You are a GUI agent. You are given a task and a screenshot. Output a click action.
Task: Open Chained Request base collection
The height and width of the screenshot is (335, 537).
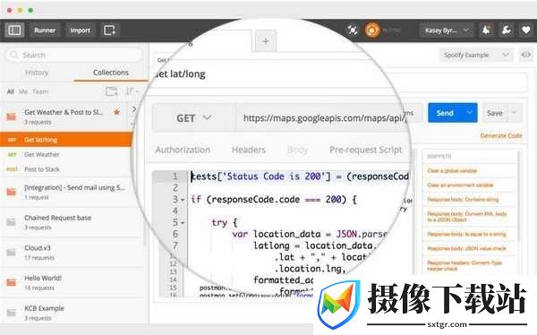[x=72, y=222]
